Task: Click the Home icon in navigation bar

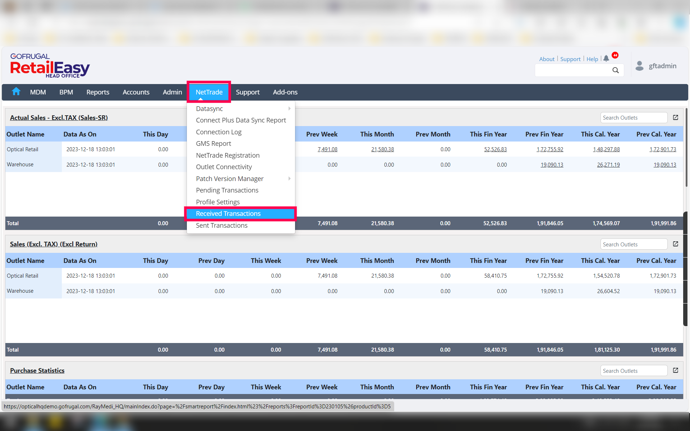Action: pyautogui.click(x=16, y=92)
